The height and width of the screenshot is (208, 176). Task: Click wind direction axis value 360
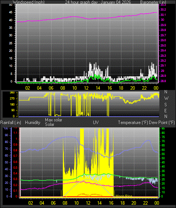click(x=12, y=93)
